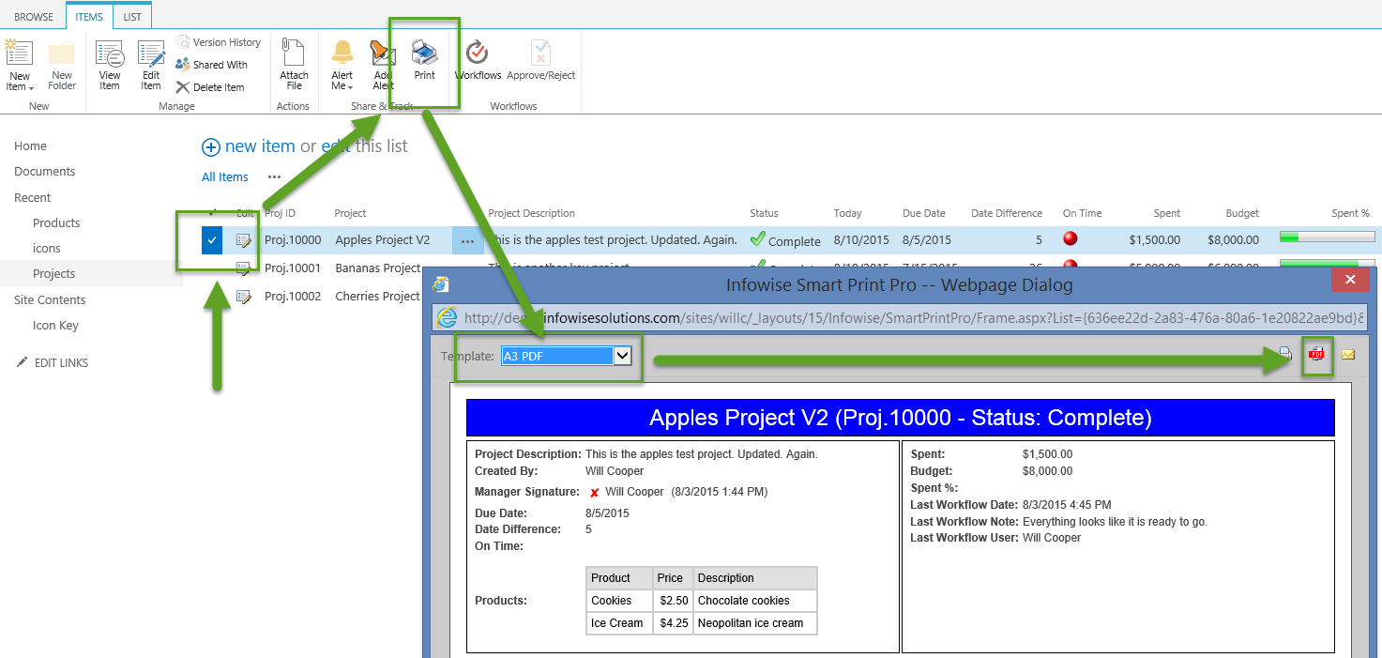Click the red X by Manager Signature
This screenshot has width=1382, height=658.
[x=594, y=492]
